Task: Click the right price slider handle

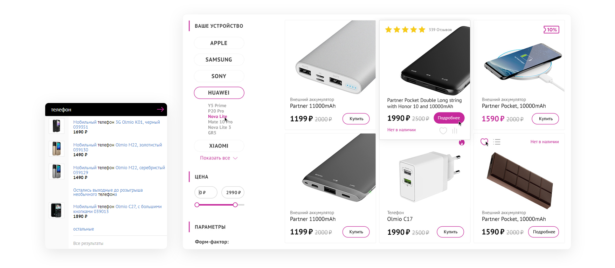Action: [235, 205]
